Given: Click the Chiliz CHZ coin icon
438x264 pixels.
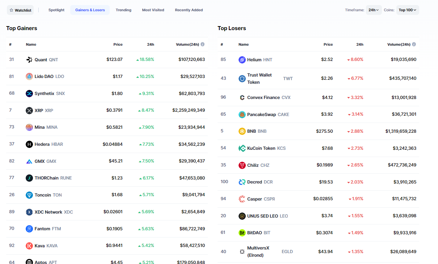Looking at the screenshot, I should tap(242, 165).
